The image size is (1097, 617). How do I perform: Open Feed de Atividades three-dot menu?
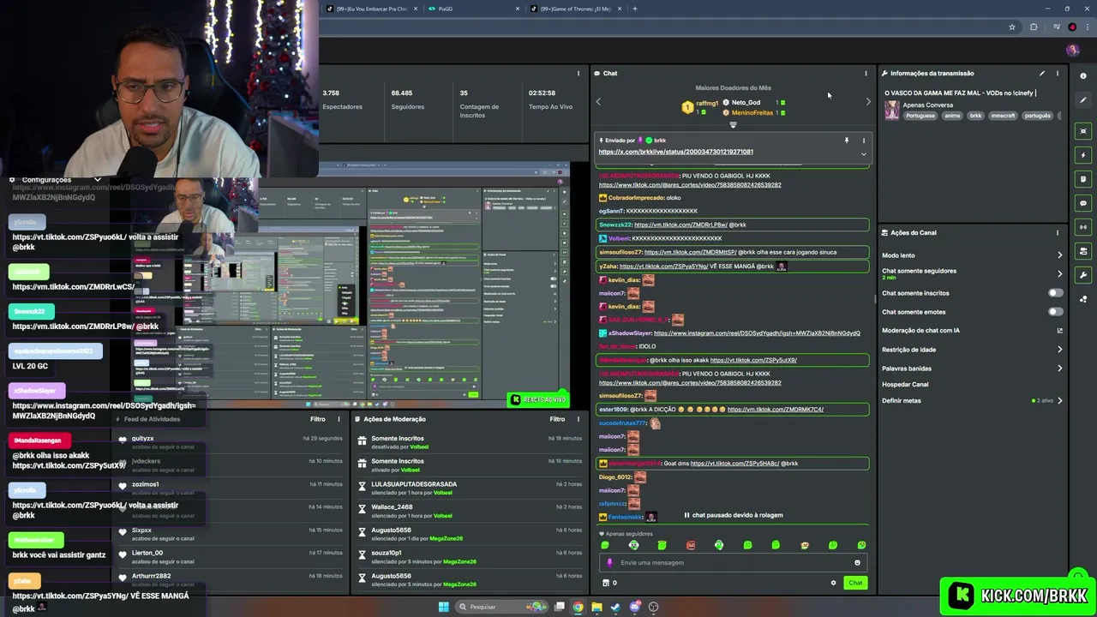coord(339,419)
